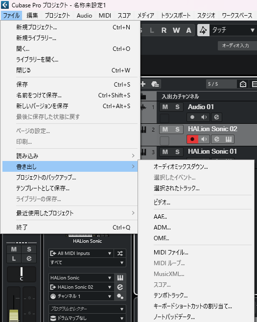
Task: Select ノートパッドデータ... export option
Action: 196,317
